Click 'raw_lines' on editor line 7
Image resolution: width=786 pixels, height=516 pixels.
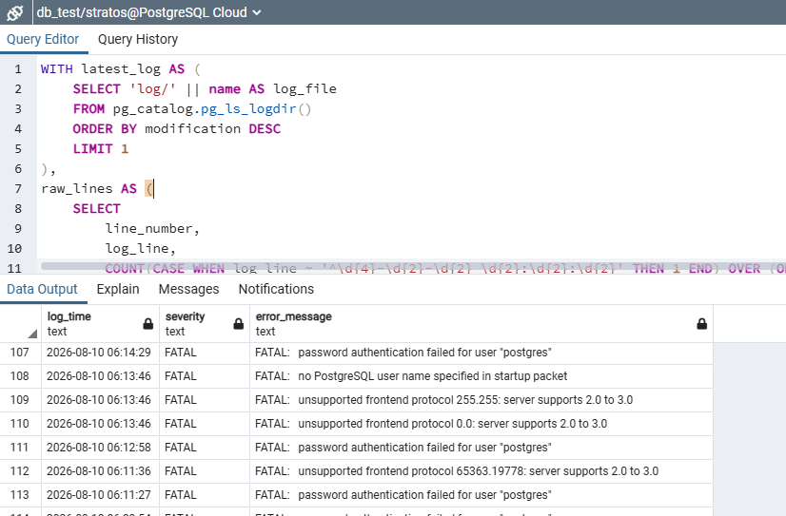click(77, 189)
